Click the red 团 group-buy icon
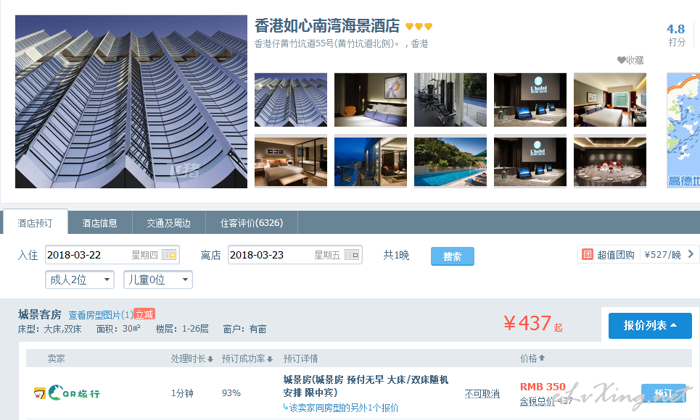The width and height of the screenshot is (700, 420). (588, 255)
